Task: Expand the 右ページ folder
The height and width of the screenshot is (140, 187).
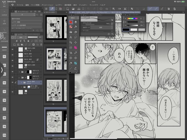Action: (x=19, y=72)
